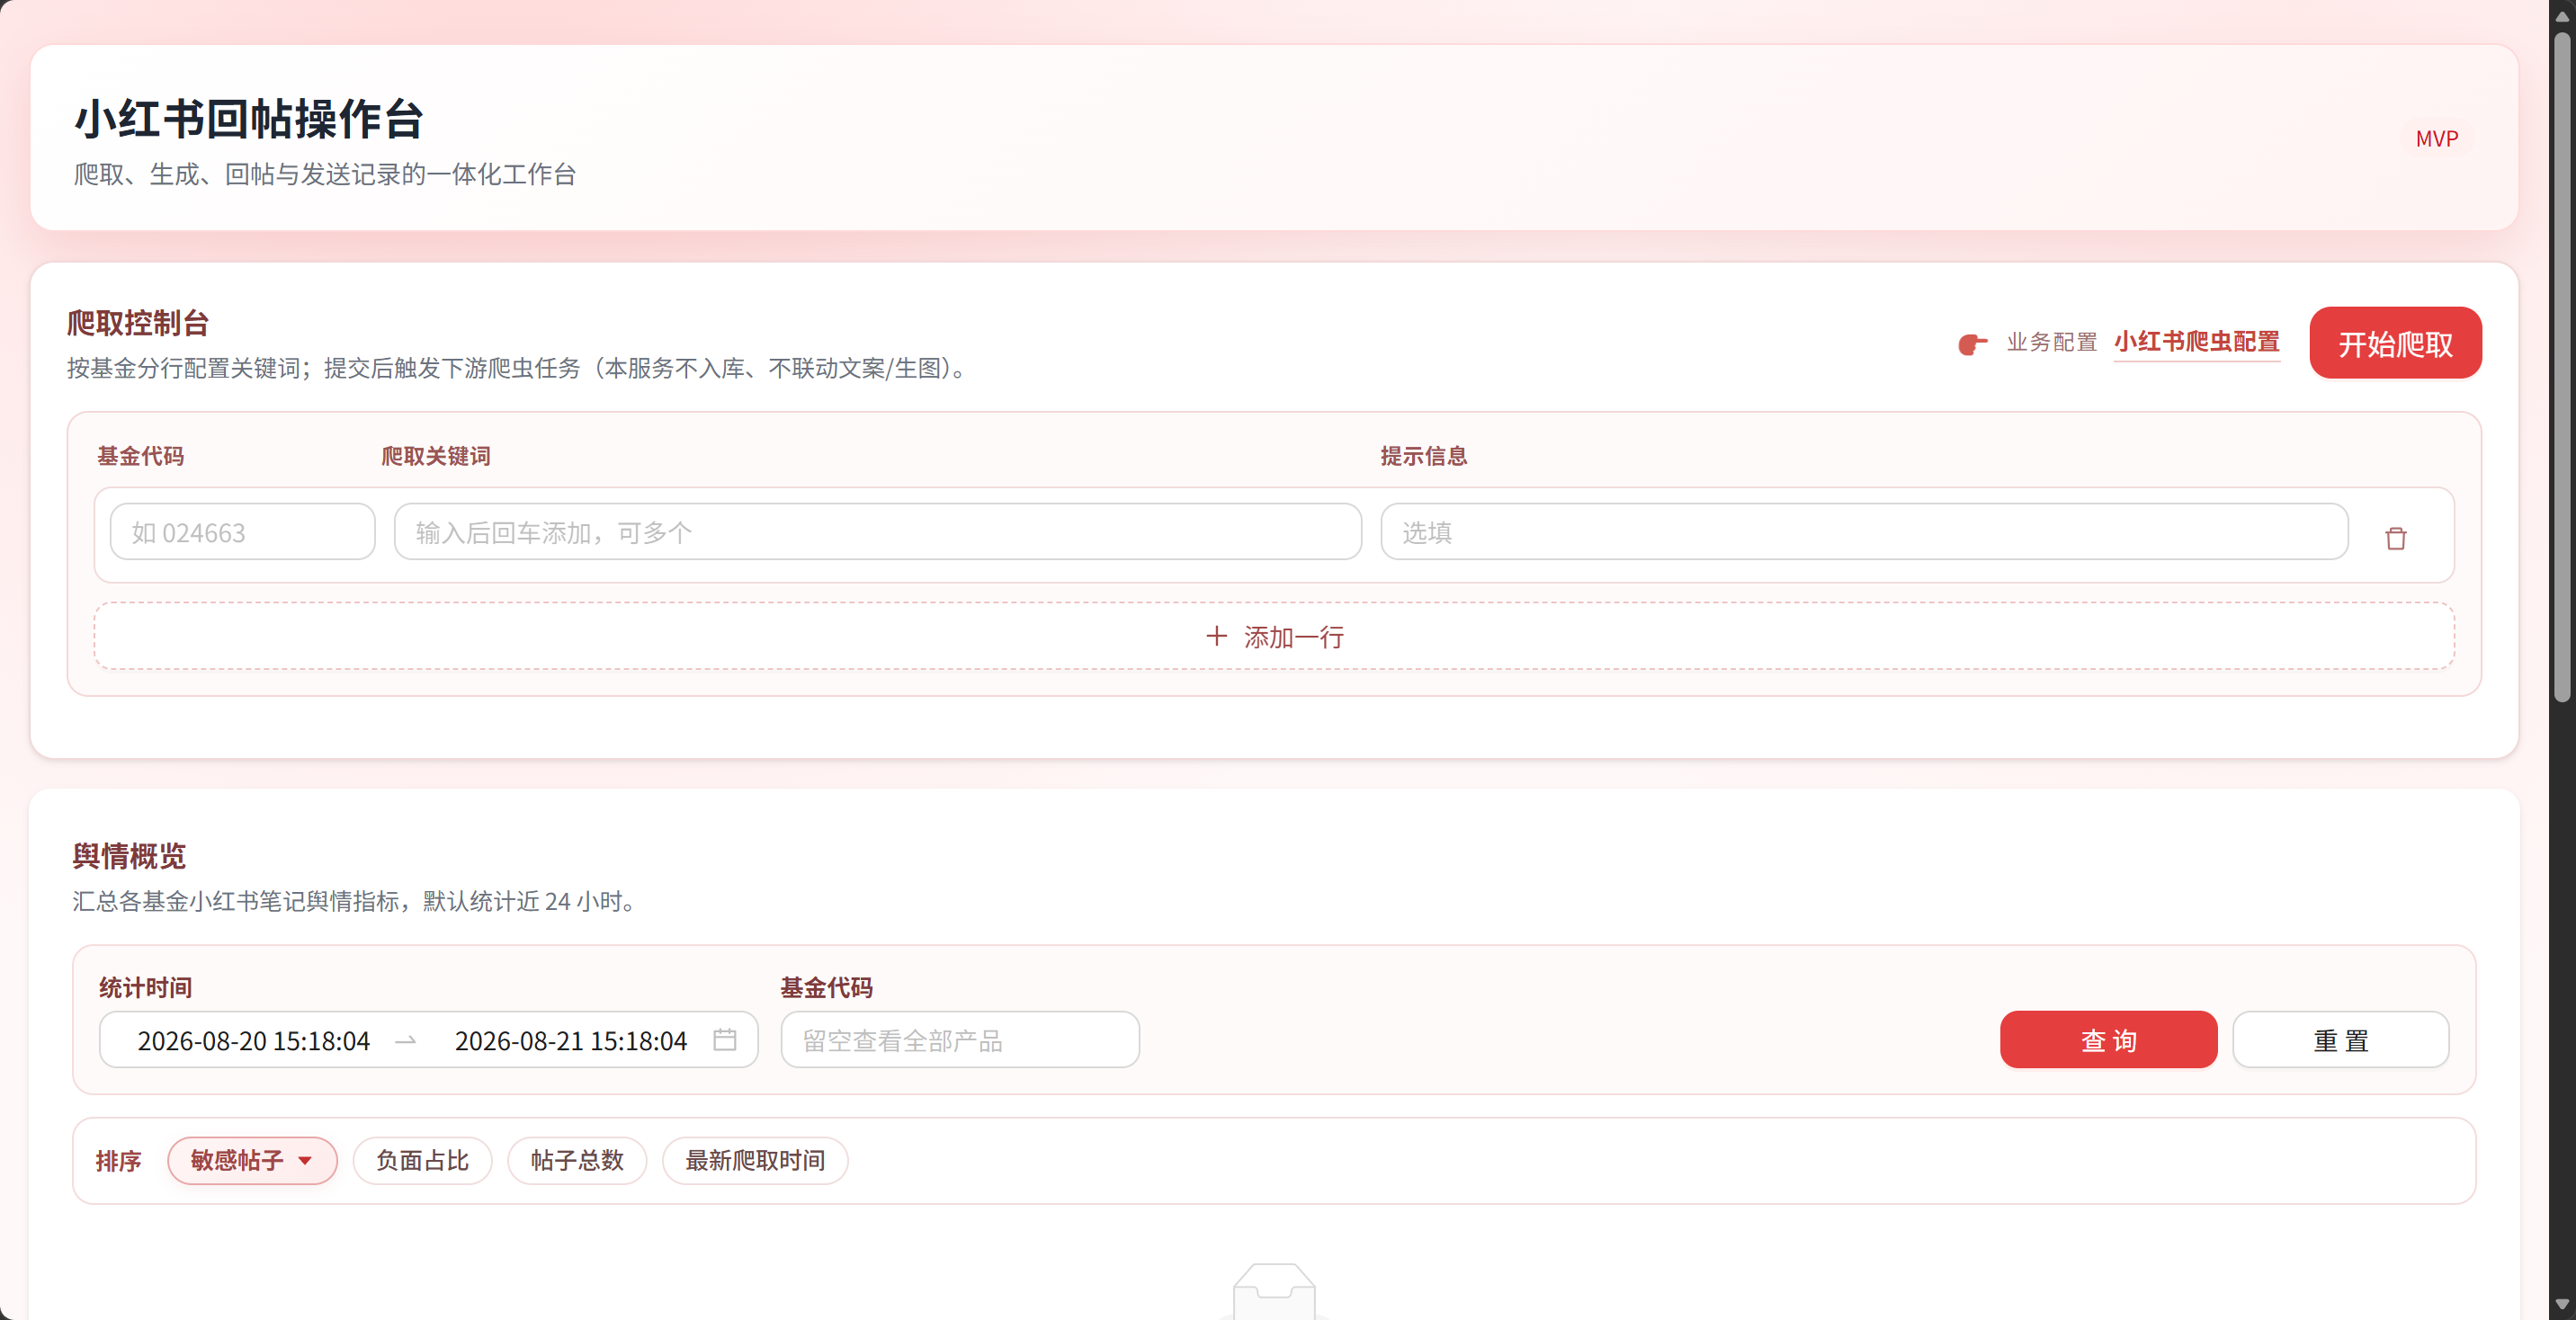
Task: Click the 业务配置 label
Action: click(x=2051, y=342)
